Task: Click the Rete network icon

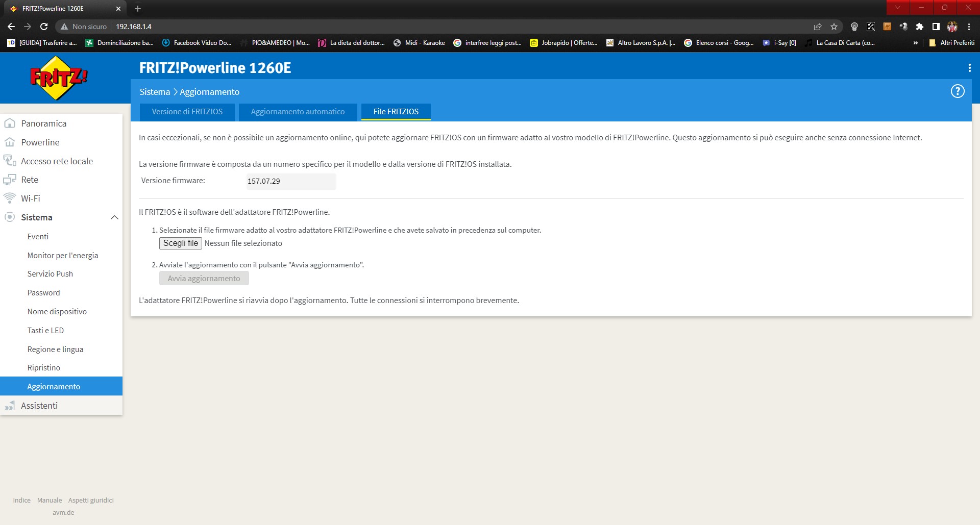Action: (10, 180)
